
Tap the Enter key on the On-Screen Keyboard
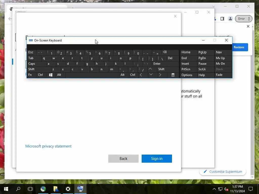(166, 64)
